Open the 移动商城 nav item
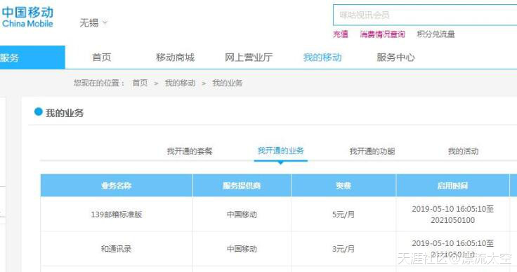 [175, 57]
